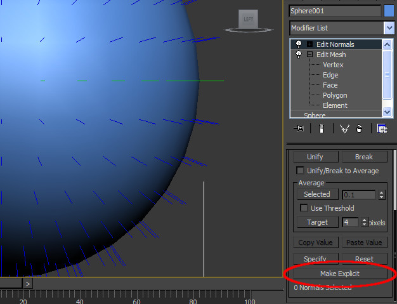Click the time slider next-frame arrow
This screenshot has height=304, width=397.
28,284
